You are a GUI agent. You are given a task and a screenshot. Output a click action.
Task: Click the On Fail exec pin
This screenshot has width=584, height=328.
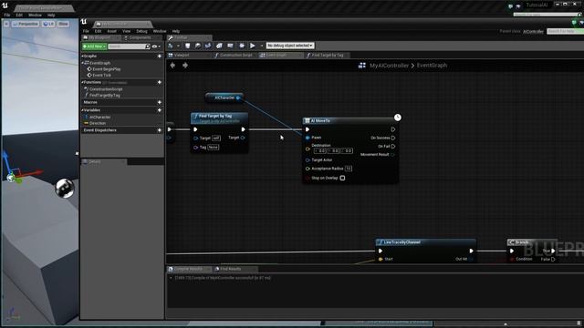coord(393,147)
